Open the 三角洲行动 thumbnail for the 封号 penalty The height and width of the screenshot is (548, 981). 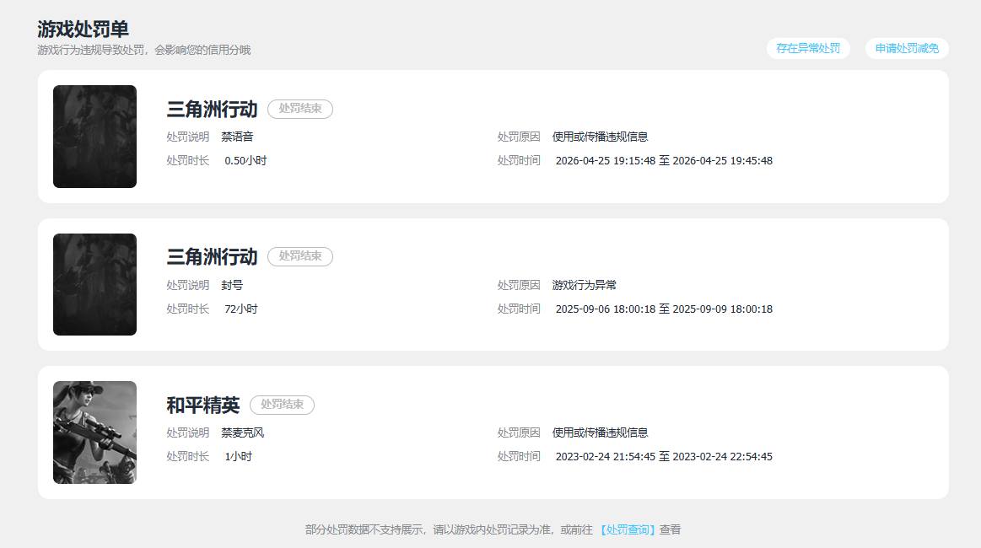click(94, 285)
